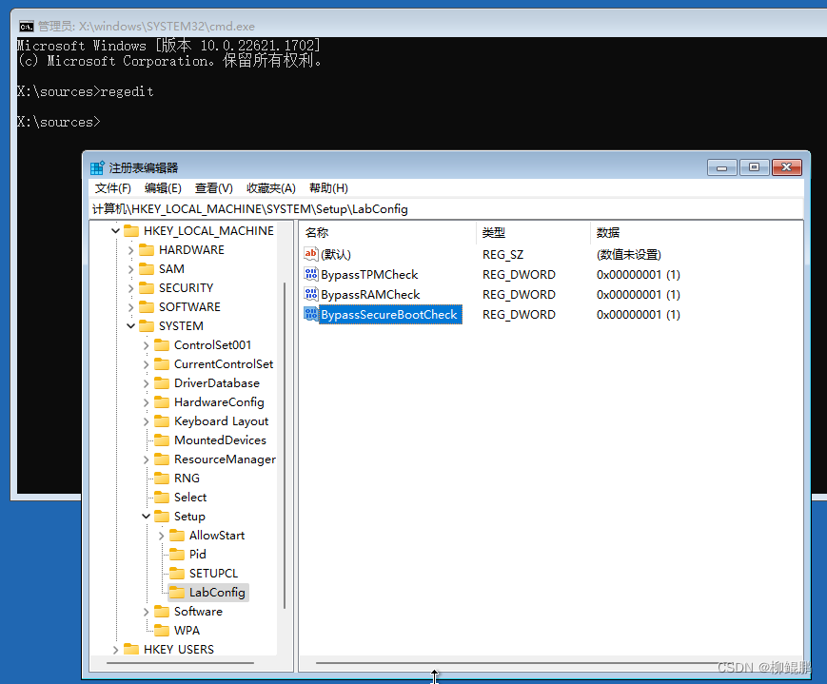Click the DWORD icon beside BypassSecureBootCheck
The image size is (827, 684).
312,314
